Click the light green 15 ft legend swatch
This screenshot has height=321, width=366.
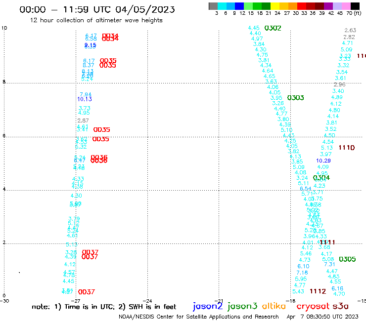(x=248, y=6)
